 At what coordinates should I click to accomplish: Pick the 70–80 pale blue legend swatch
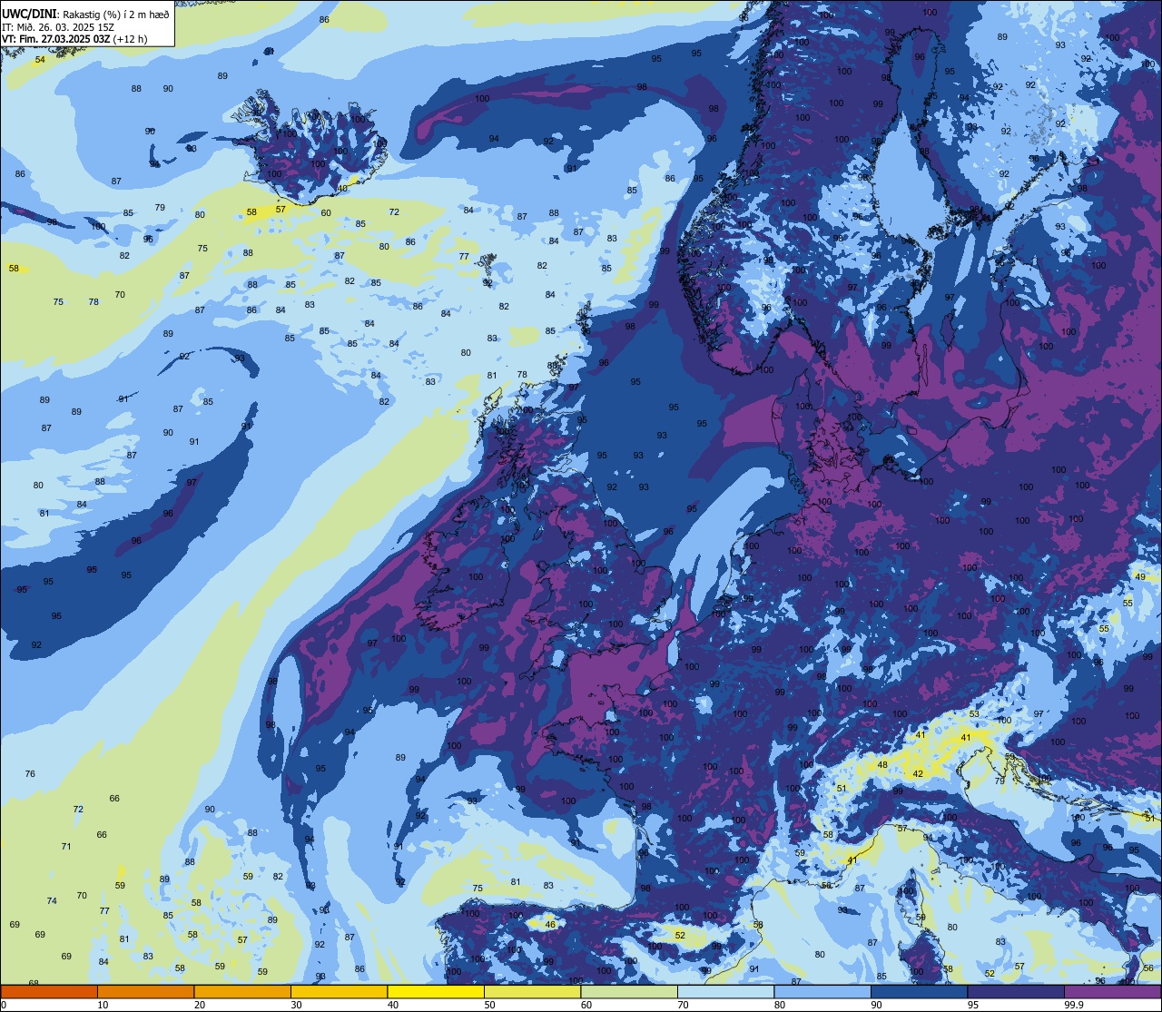[x=725, y=991]
